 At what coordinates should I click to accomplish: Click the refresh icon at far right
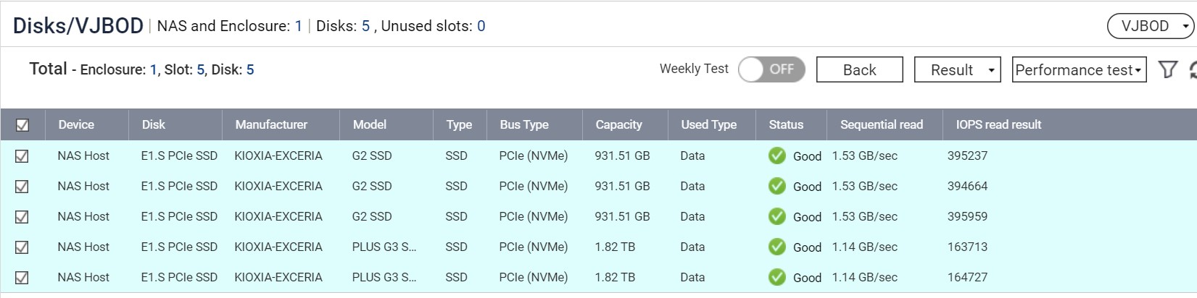pos(1192,70)
